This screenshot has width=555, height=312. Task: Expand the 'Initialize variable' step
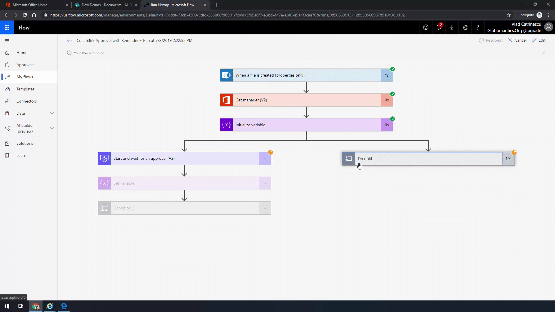(306, 125)
